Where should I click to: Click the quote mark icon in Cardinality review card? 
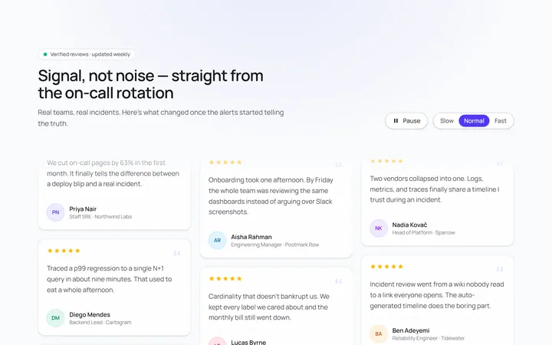(x=339, y=281)
